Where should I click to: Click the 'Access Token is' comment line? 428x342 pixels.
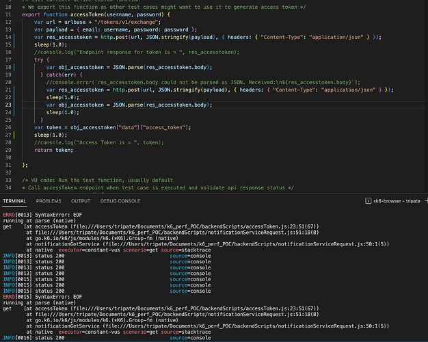pos(99,142)
